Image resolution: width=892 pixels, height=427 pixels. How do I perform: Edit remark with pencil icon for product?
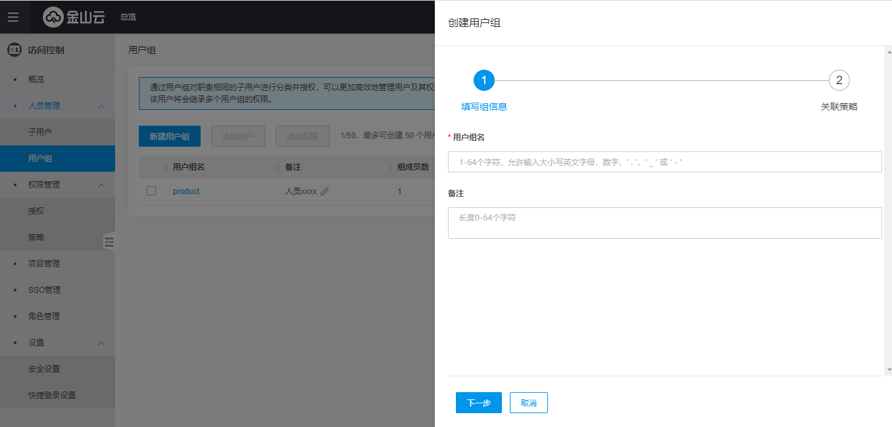click(324, 191)
